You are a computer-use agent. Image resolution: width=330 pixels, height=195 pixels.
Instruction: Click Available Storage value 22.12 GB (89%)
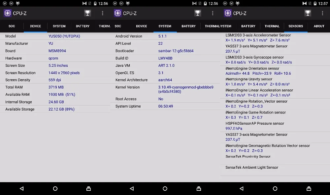point(61,109)
